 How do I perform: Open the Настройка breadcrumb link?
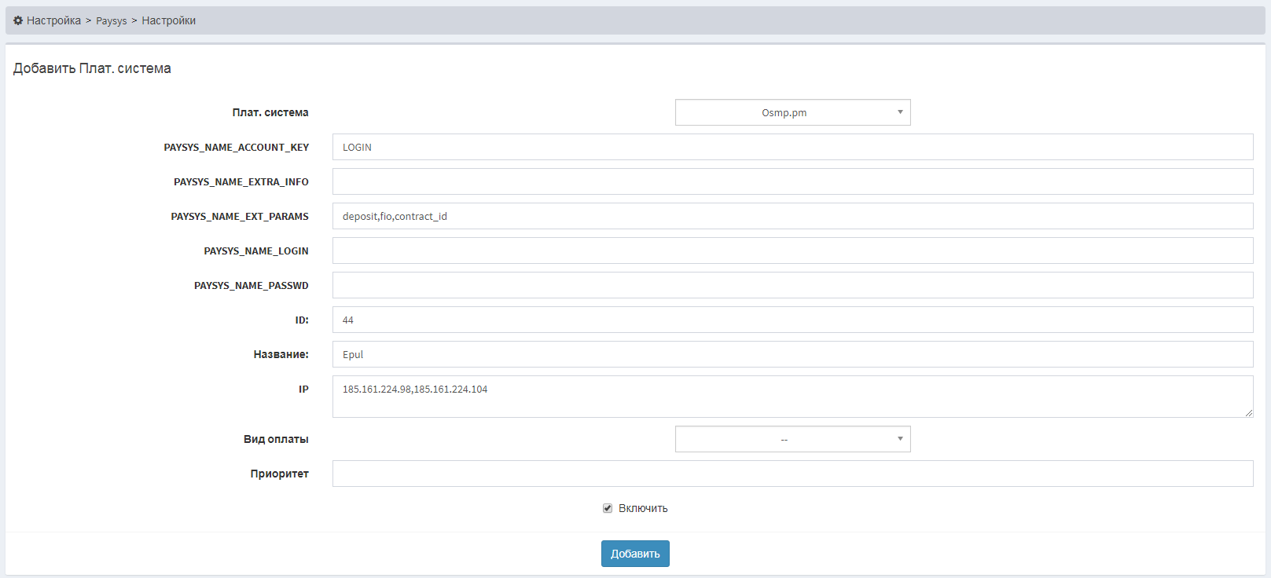(x=53, y=20)
